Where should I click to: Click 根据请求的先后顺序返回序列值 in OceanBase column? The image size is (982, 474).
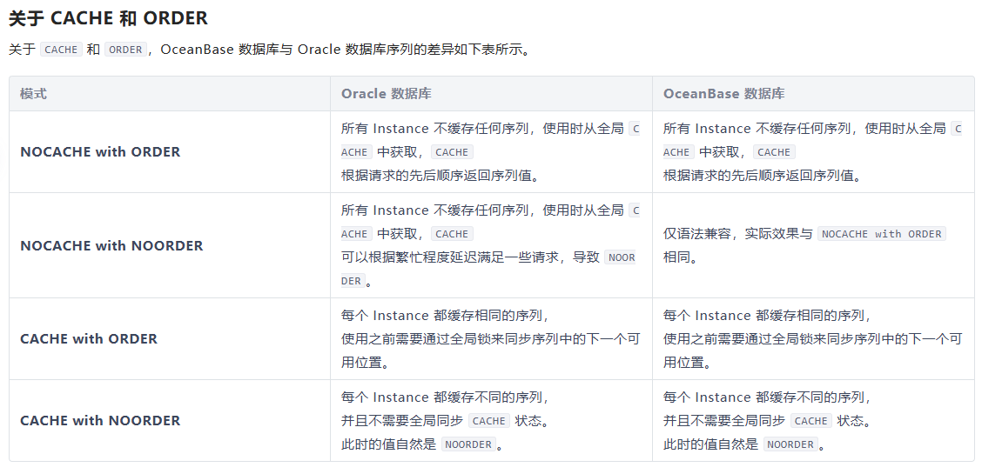click(x=758, y=175)
